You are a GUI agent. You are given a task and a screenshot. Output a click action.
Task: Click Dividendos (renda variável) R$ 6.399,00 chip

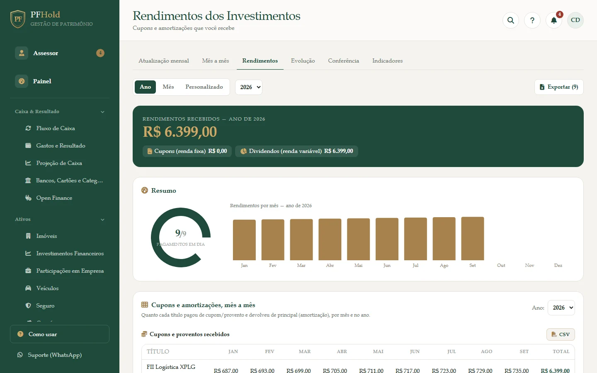click(x=296, y=151)
